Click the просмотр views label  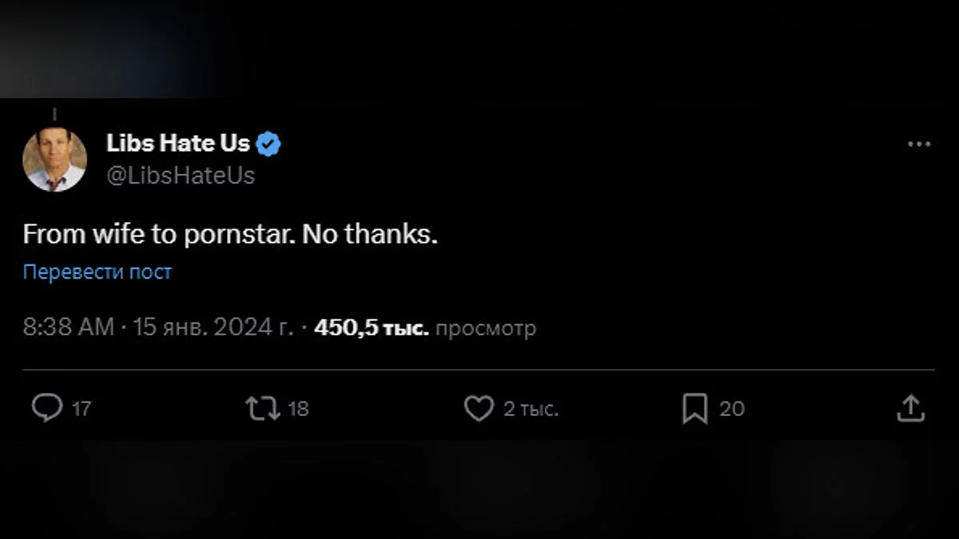click(486, 327)
